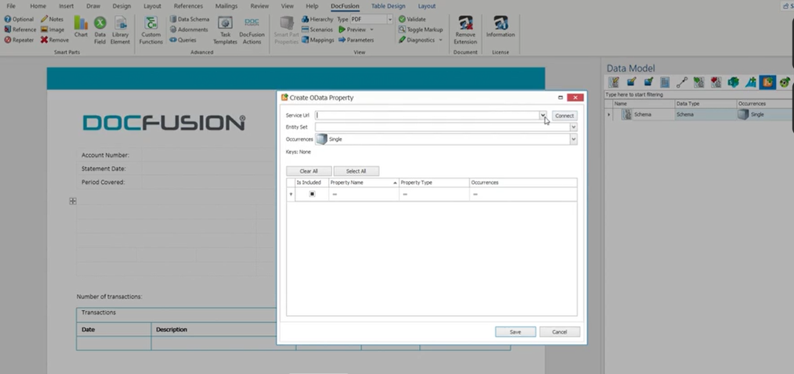The width and height of the screenshot is (794, 374).
Task: Open the Mailings ribbon tab
Action: coord(226,6)
